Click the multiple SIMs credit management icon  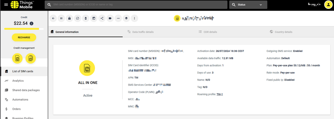[x=31, y=58]
